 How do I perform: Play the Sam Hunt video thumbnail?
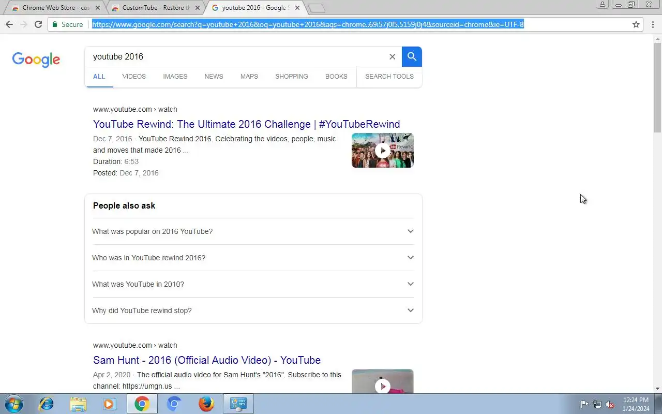coord(383,381)
